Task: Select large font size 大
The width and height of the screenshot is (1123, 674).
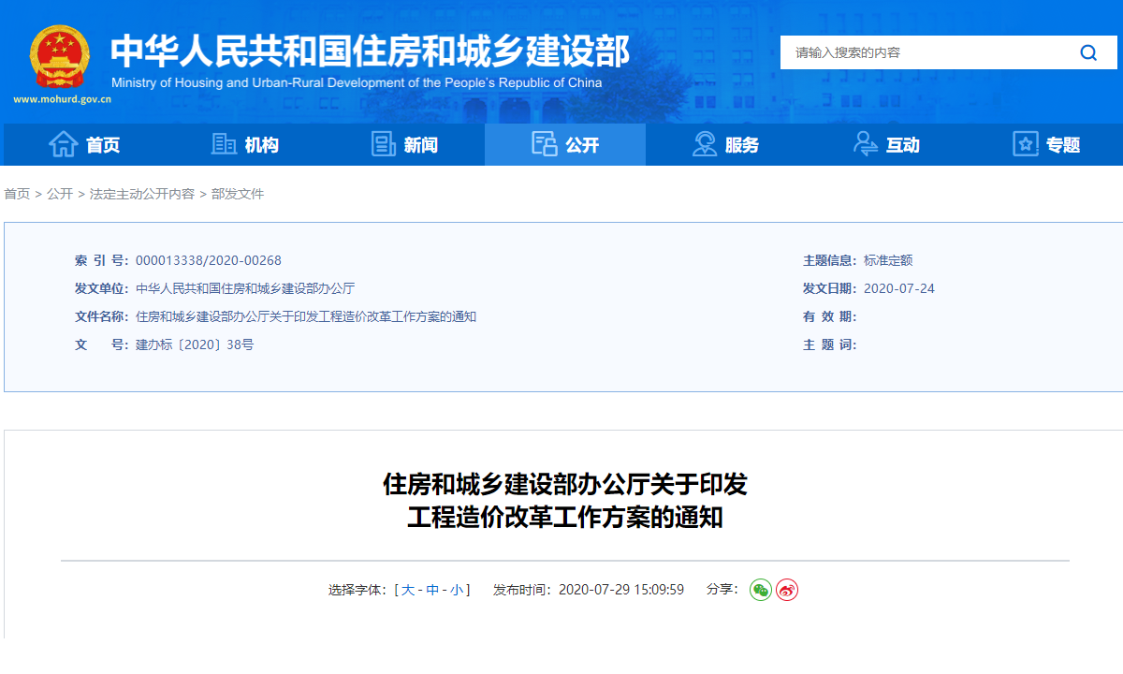Action: (408, 590)
